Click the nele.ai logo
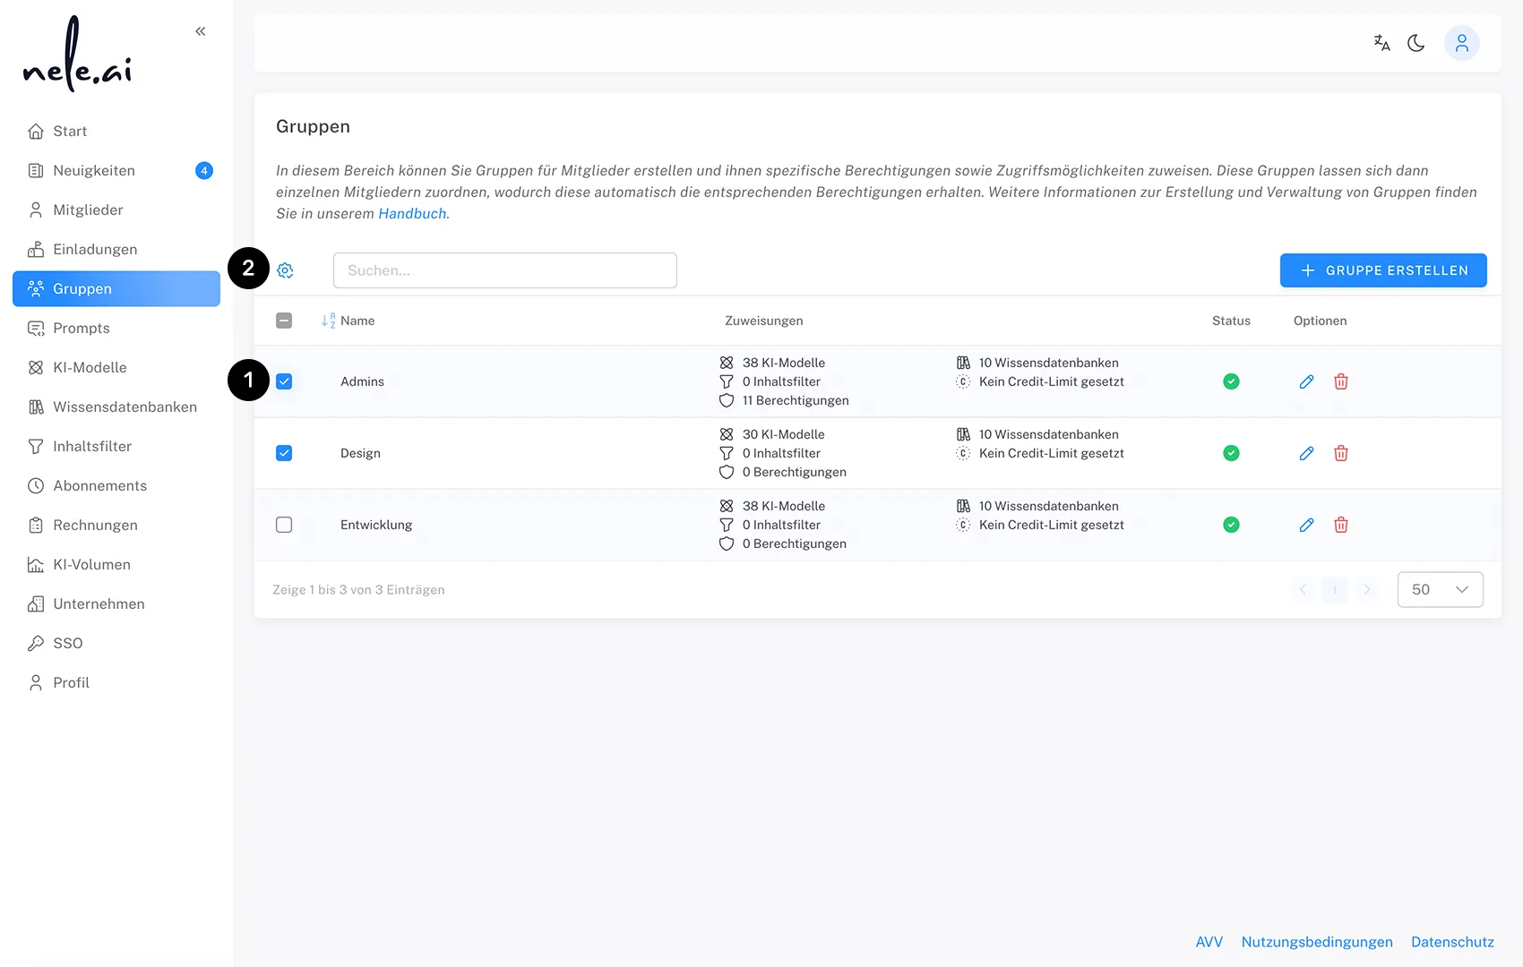This screenshot has height=967, width=1523. pos(77,56)
